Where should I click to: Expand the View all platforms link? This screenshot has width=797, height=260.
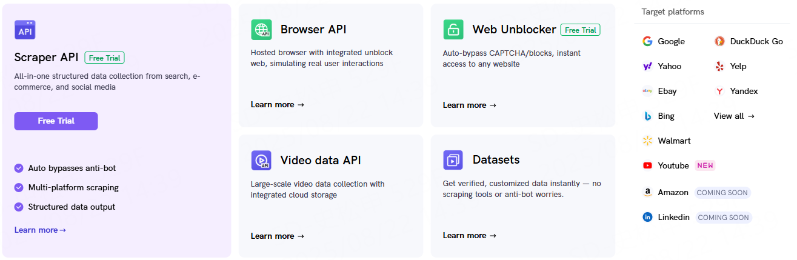(x=734, y=116)
